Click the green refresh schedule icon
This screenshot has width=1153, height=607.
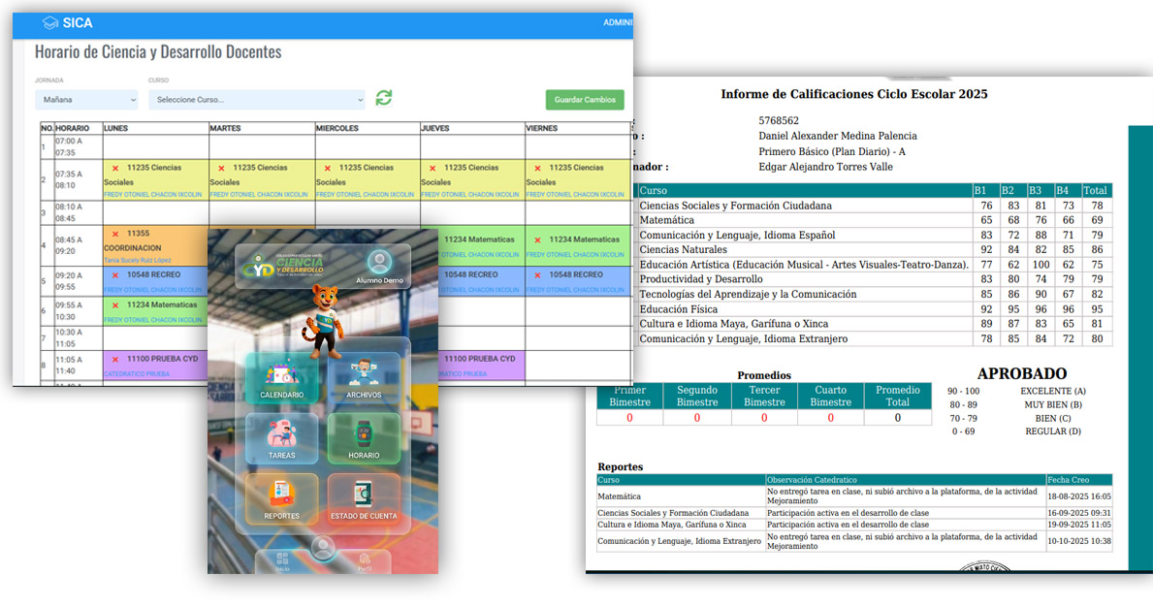pyautogui.click(x=384, y=98)
